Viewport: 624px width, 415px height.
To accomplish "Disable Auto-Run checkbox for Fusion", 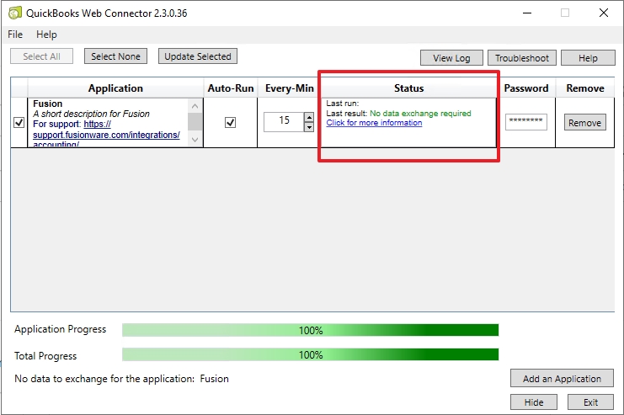I will pyautogui.click(x=231, y=122).
